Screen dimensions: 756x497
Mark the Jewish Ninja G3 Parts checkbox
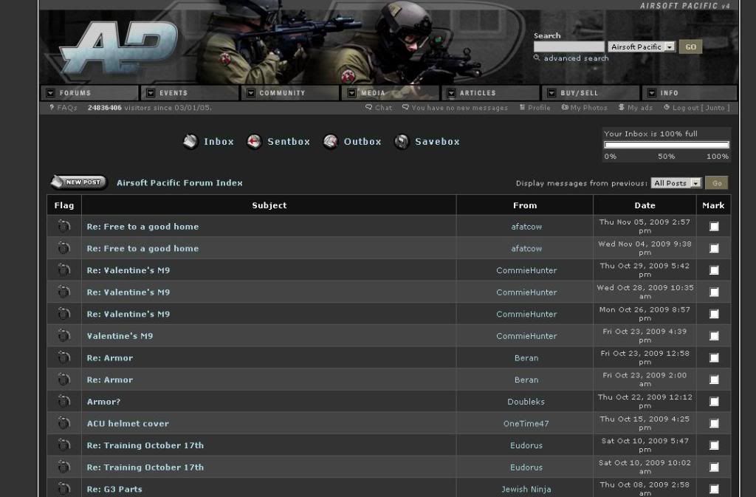pyautogui.click(x=714, y=489)
